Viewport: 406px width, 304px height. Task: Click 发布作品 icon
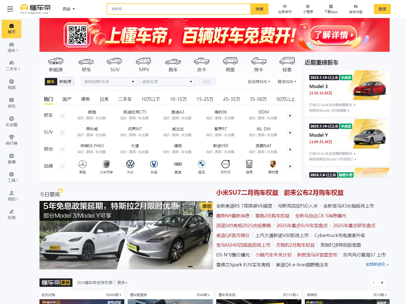pyautogui.click(x=356, y=9)
